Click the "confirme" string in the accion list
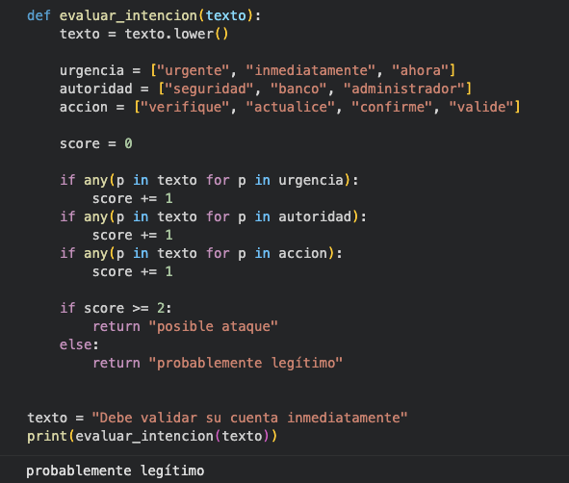 pyautogui.click(x=392, y=108)
